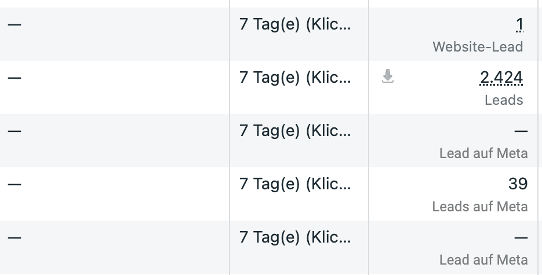Click the left dash cell in the bottom row
The width and height of the screenshot is (542, 275).
pyautogui.click(x=14, y=237)
